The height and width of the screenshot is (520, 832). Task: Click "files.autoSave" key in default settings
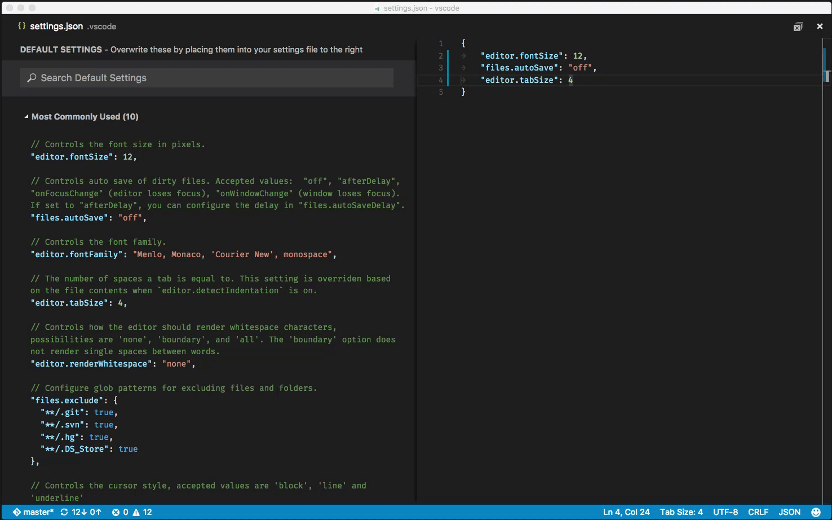click(69, 218)
